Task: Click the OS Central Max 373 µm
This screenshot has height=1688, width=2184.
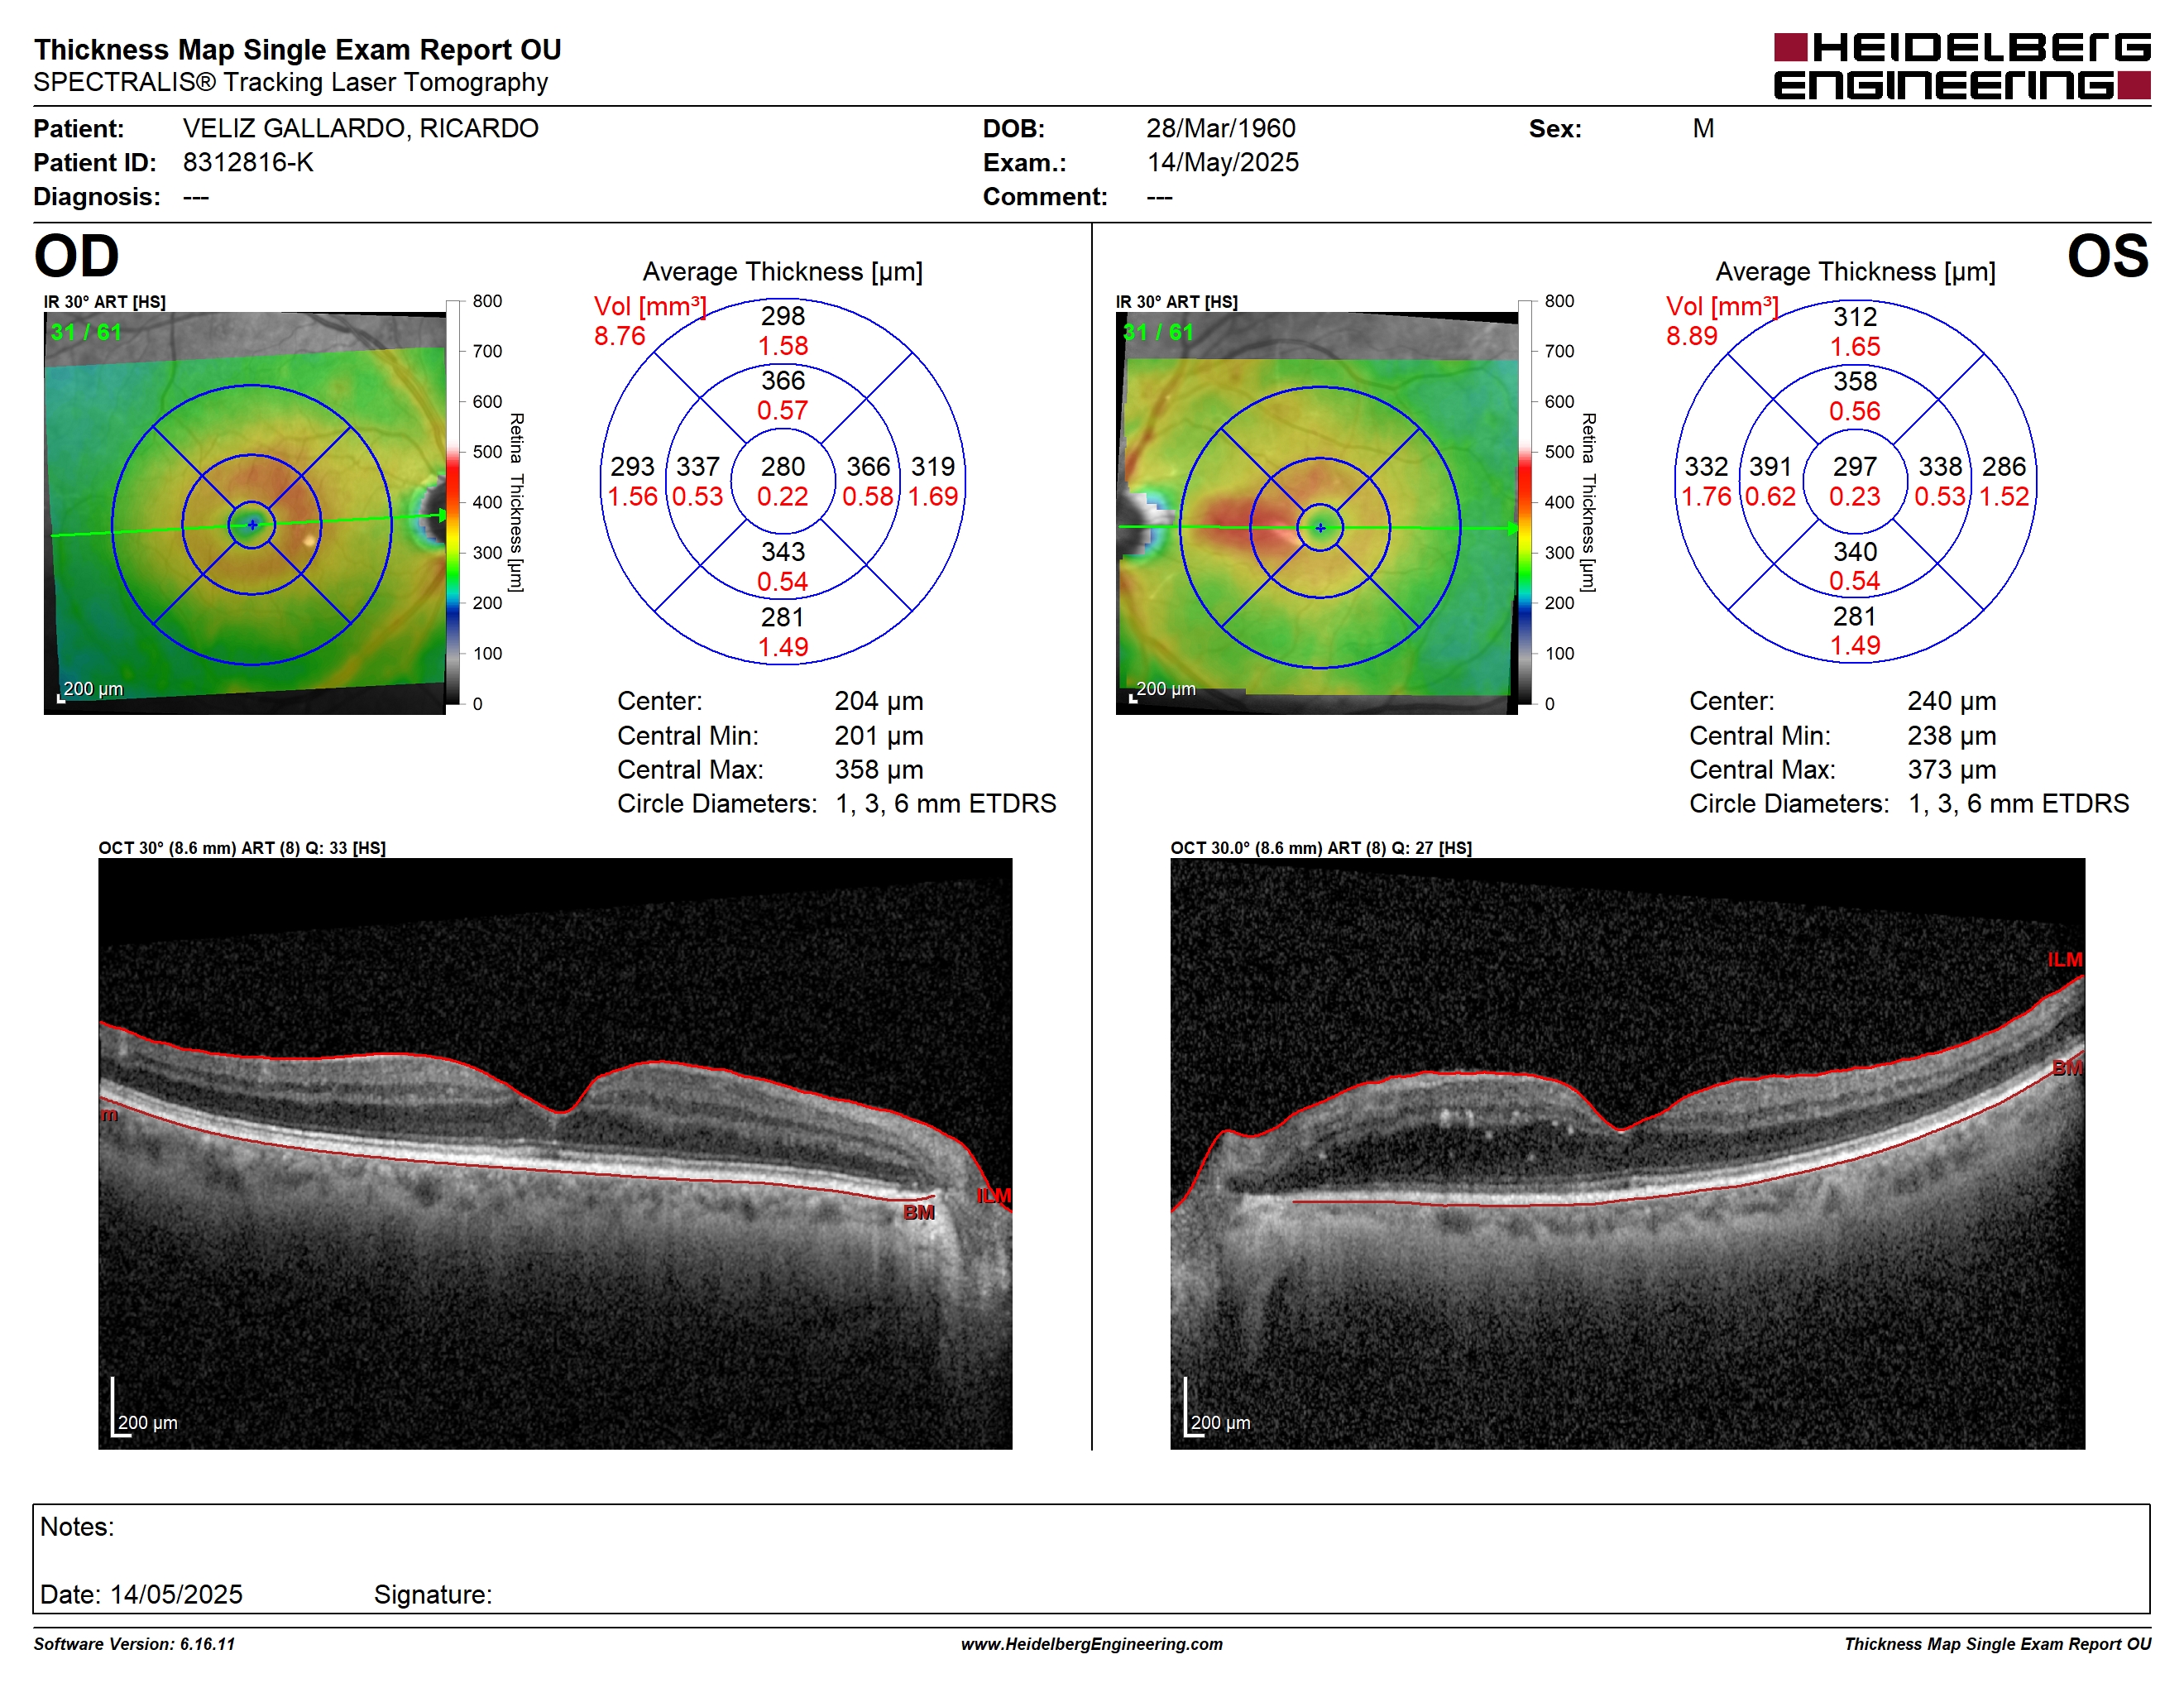Action: click(x=1951, y=770)
